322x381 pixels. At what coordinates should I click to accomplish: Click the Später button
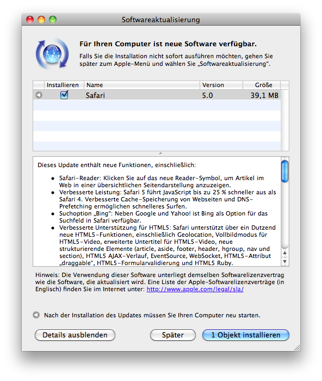pyautogui.click(x=172, y=335)
